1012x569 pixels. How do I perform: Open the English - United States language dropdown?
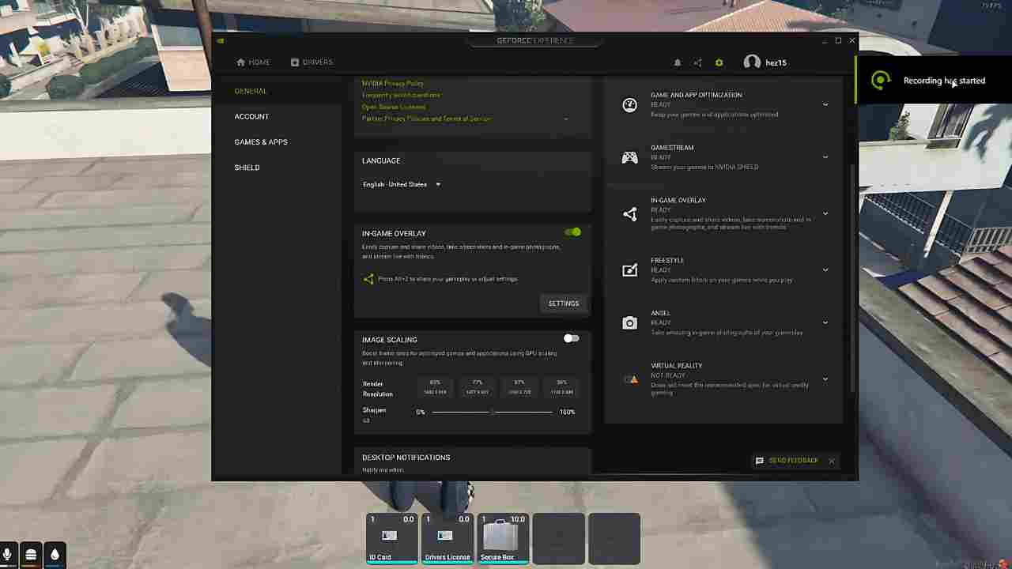coord(402,184)
